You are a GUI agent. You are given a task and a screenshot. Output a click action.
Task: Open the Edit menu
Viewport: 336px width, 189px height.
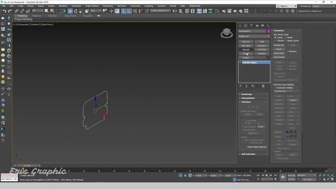click(12, 6)
